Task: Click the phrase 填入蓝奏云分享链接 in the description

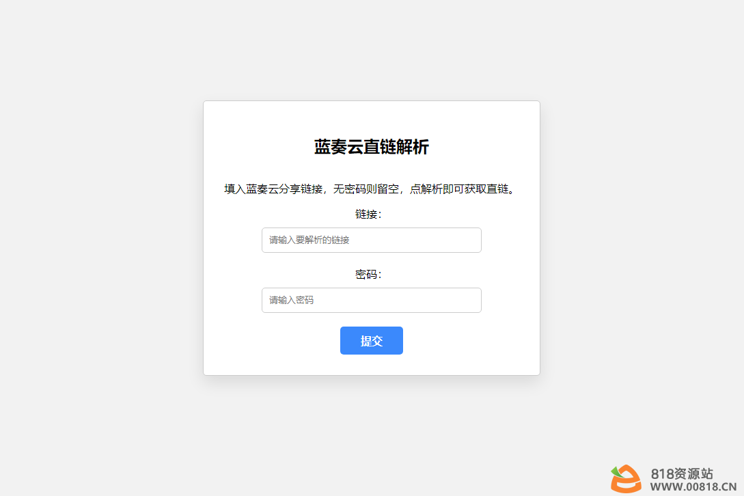Action: (273, 189)
